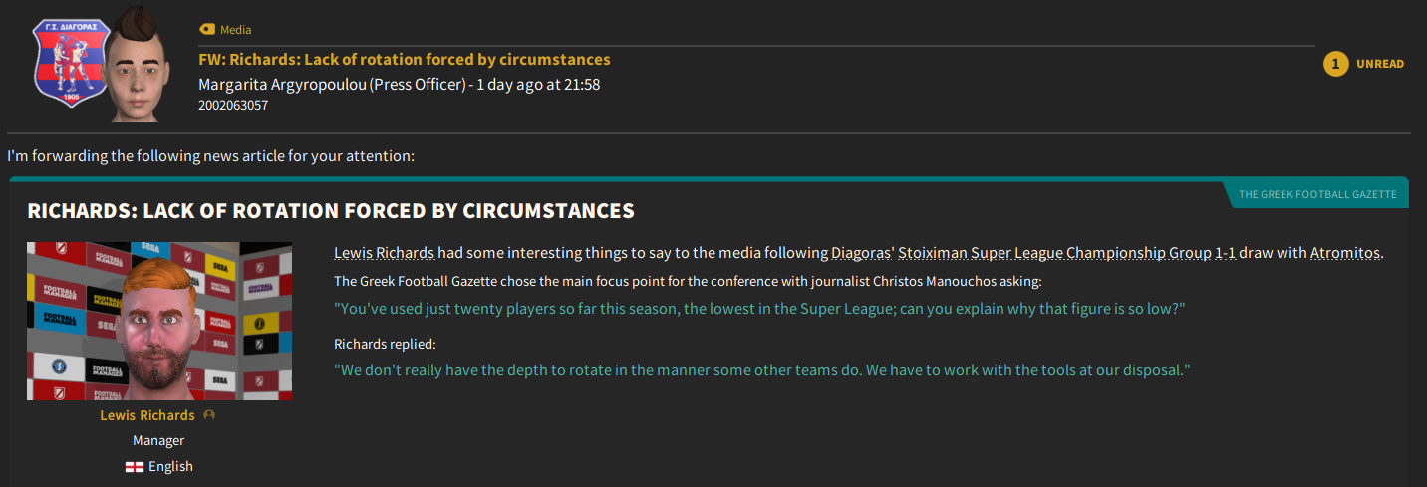Click the sender's face portrait
The width and height of the screenshot is (1427, 487).
136,65
